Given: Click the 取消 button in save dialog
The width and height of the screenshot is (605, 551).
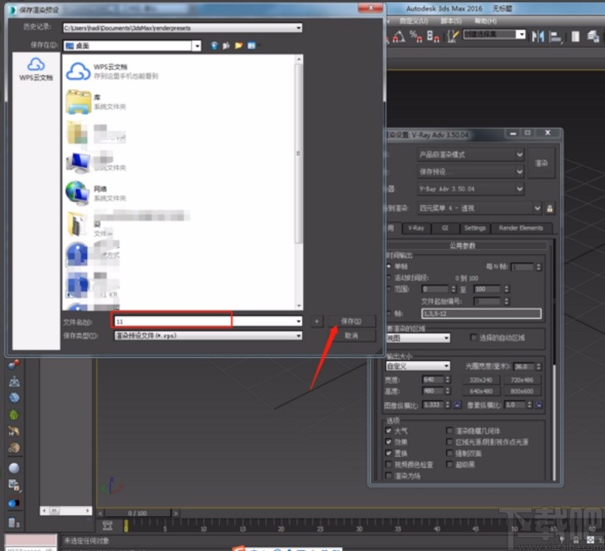Looking at the screenshot, I should 351,336.
